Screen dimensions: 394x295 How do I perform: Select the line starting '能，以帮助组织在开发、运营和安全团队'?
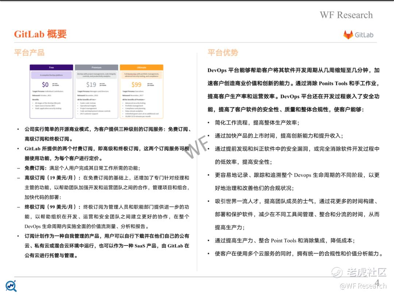(107, 217)
